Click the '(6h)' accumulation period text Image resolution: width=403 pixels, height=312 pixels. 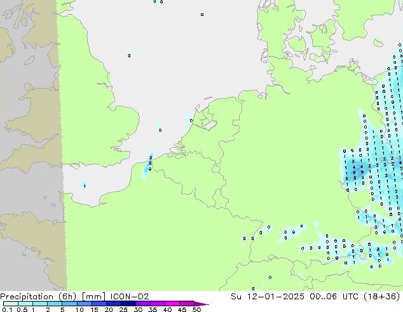[x=67, y=297]
